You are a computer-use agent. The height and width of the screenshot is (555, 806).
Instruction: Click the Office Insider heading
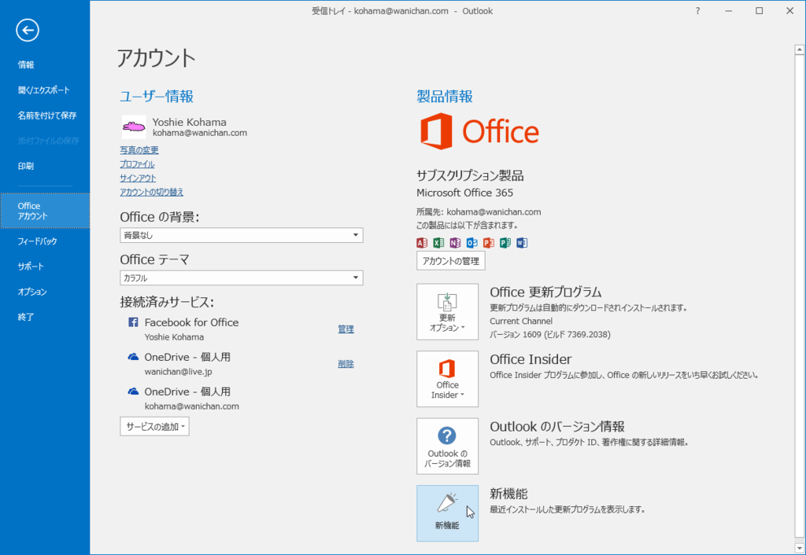(x=531, y=359)
